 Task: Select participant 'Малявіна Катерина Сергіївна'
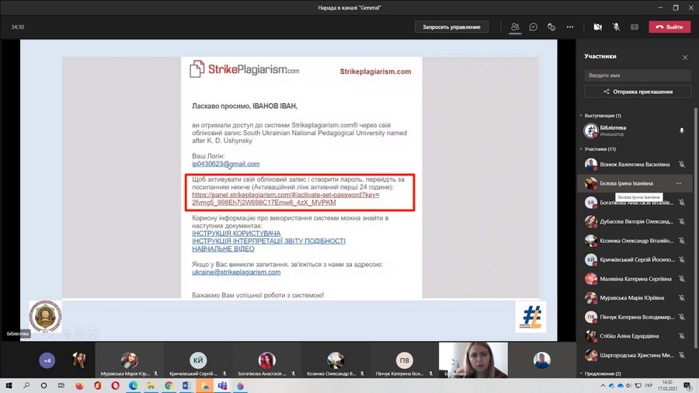point(635,279)
